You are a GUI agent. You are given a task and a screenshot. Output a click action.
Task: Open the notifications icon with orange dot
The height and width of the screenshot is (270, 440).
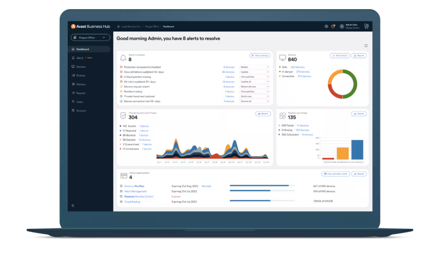click(333, 26)
